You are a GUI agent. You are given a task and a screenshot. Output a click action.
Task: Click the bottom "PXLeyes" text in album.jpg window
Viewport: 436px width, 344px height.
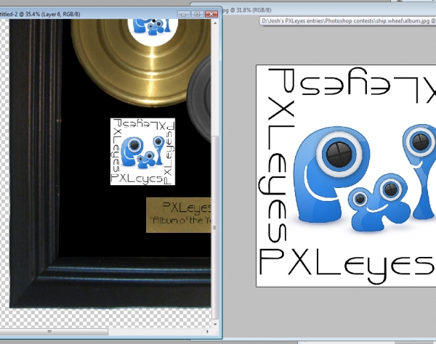click(x=347, y=265)
